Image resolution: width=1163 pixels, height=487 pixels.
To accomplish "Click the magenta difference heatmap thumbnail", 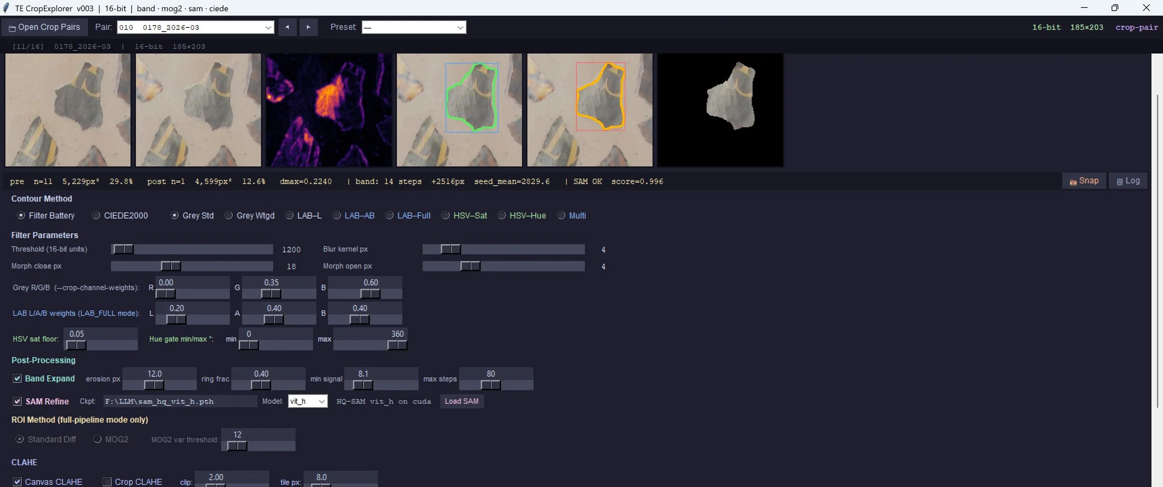I will click(x=329, y=110).
